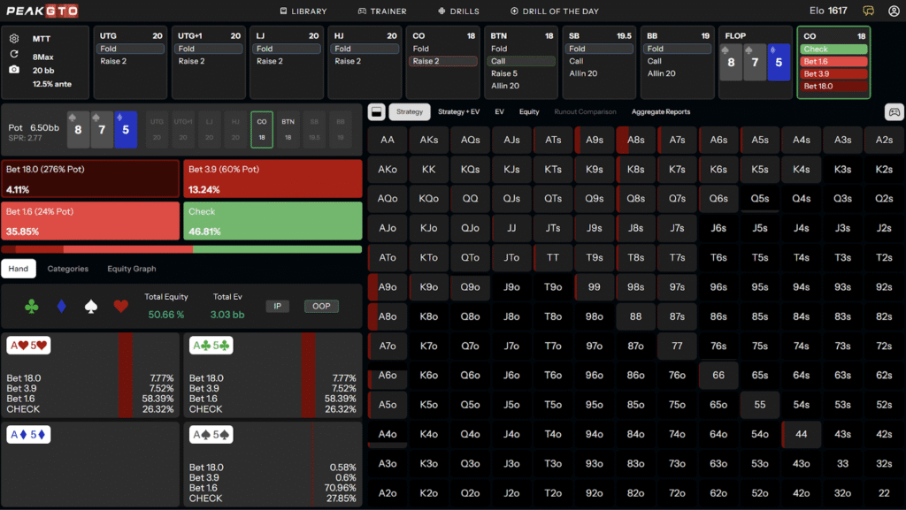Toggle the IP equity filter
Image resolution: width=906 pixels, height=510 pixels.
pyautogui.click(x=279, y=305)
